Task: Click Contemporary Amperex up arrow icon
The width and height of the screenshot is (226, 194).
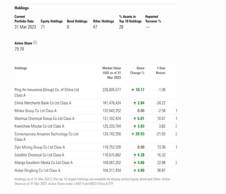Action: (133, 134)
